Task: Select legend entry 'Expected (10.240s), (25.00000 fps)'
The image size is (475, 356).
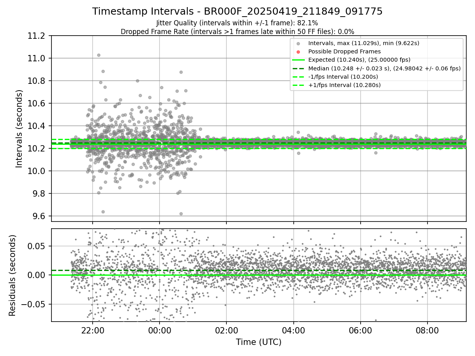Action: click(x=359, y=60)
